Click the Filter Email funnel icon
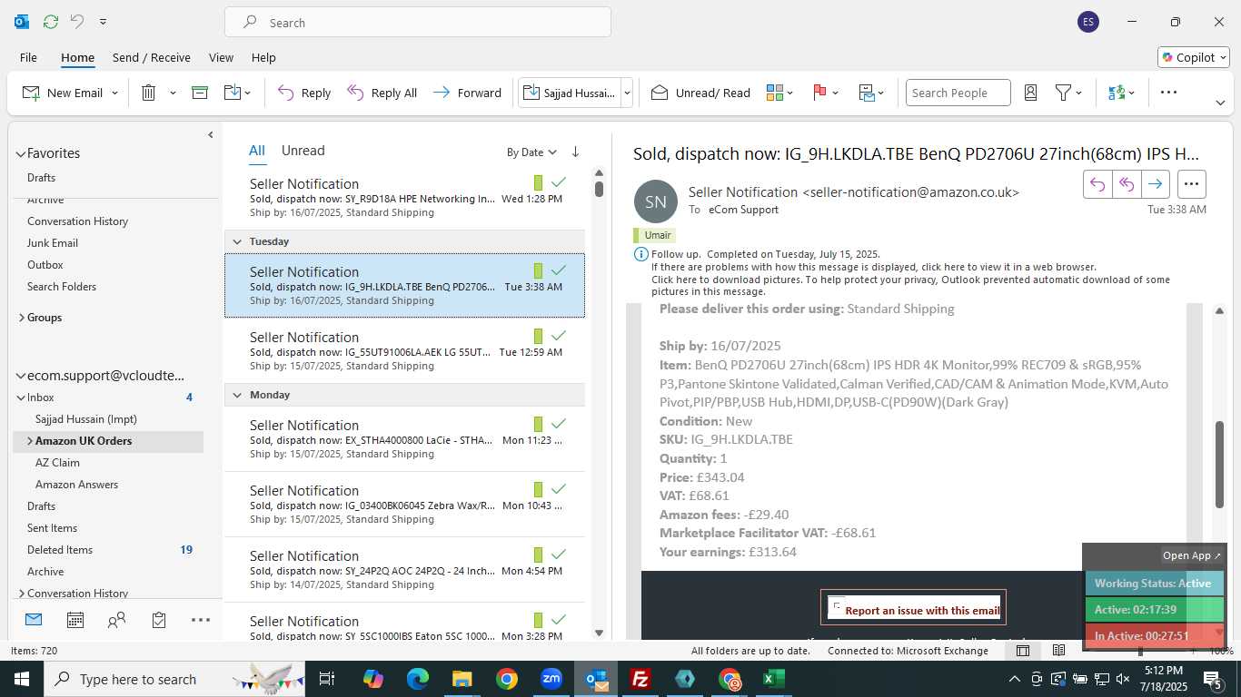The height and width of the screenshot is (697, 1241). point(1063,93)
